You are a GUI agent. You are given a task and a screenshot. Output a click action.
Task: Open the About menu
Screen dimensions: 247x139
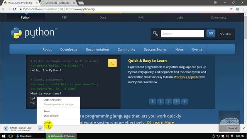[47, 49]
